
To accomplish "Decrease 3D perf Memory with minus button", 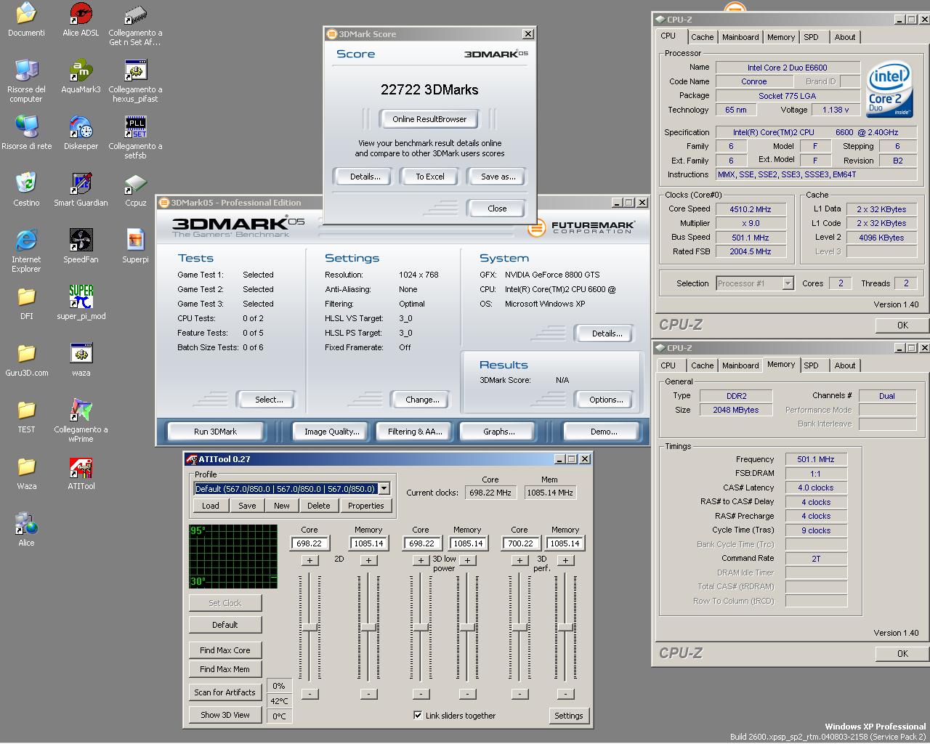I will (565, 694).
